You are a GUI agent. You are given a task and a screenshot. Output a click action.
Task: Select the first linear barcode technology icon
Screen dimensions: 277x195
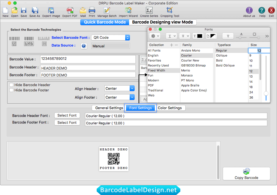(14, 41)
